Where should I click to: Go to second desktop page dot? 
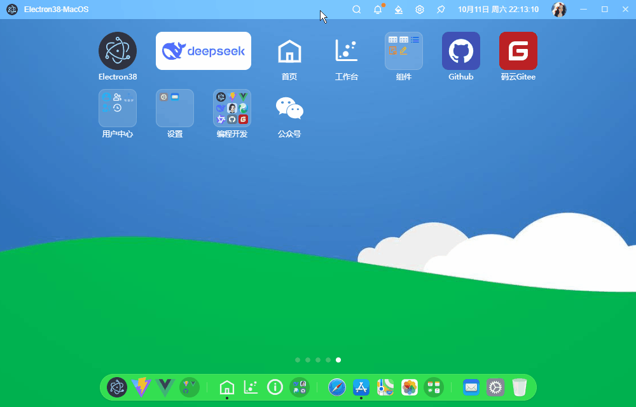308,360
